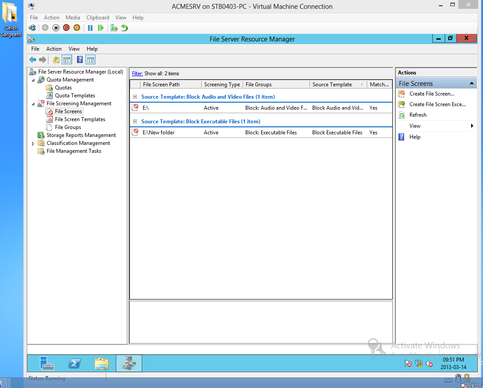The height and width of the screenshot is (388, 483).
Task: Click Ctrl+Alt+Del icon in VM toolbar
Action: click(x=32, y=28)
